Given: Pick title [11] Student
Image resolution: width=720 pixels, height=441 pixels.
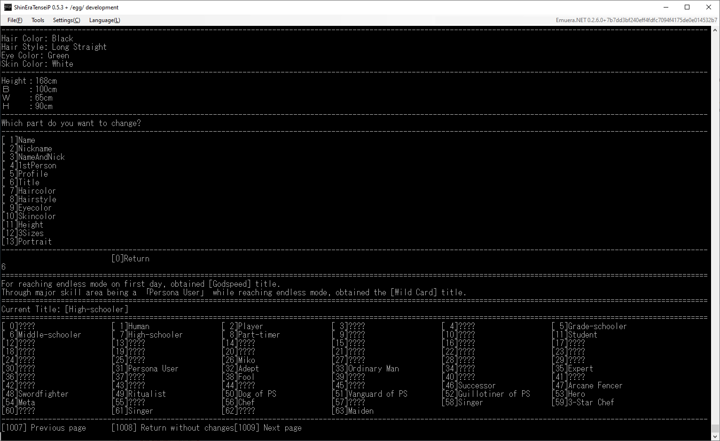Looking at the screenshot, I should (x=574, y=335).
